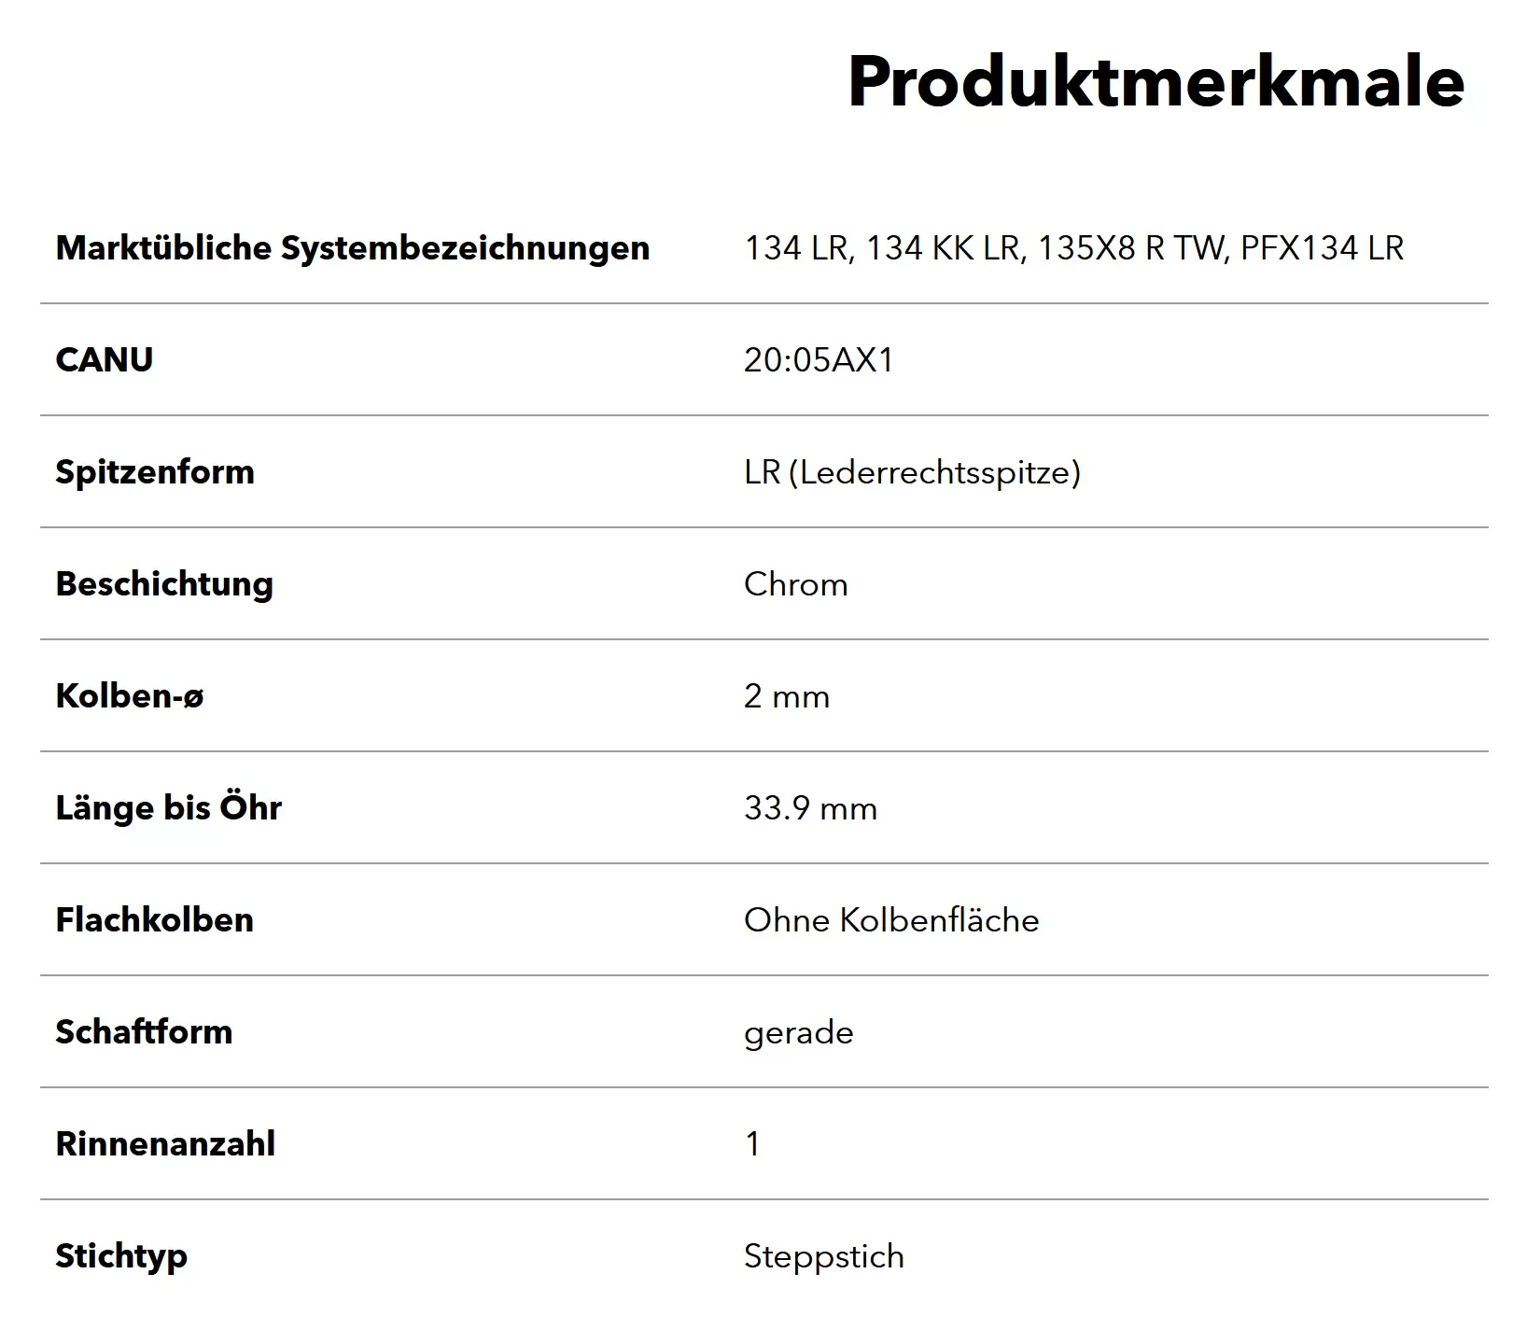Image resolution: width=1527 pixels, height=1344 pixels.
Task: Click the Steppstich value
Action: click(824, 1257)
